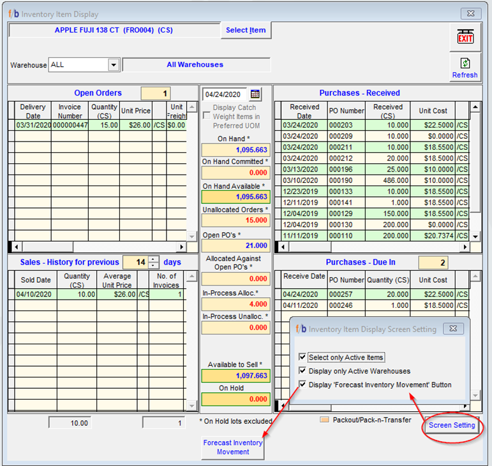Screen dimensions: 492x466
Task: Click the red EXIT icon
Action: click(x=465, y=36)
